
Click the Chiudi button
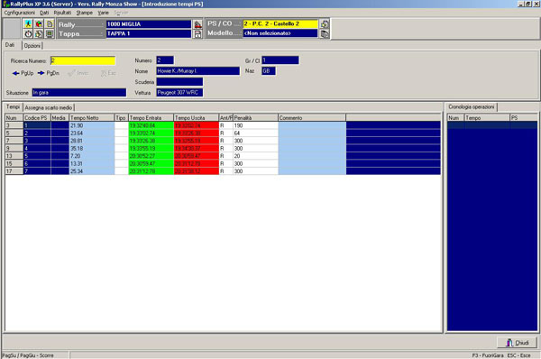click(517, 343)
